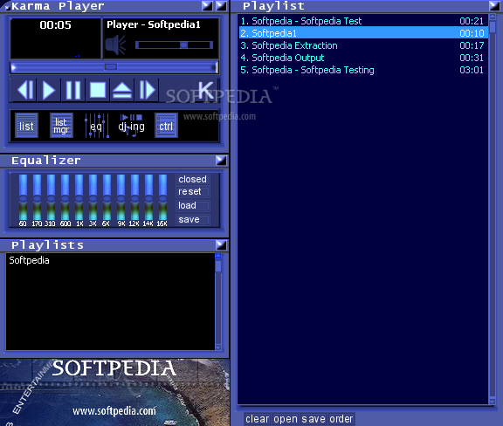
Task: Collapse the Playlists panel with its arrow
Action: (221, 245)
